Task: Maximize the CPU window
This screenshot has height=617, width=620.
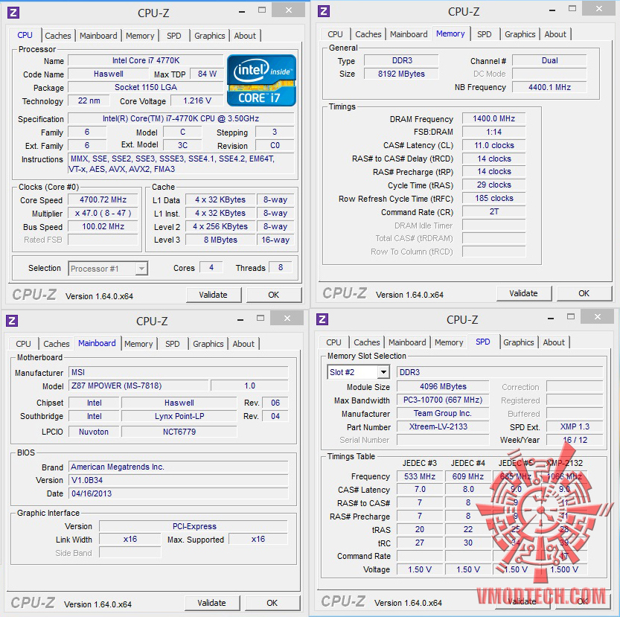Action: [262, 10]
